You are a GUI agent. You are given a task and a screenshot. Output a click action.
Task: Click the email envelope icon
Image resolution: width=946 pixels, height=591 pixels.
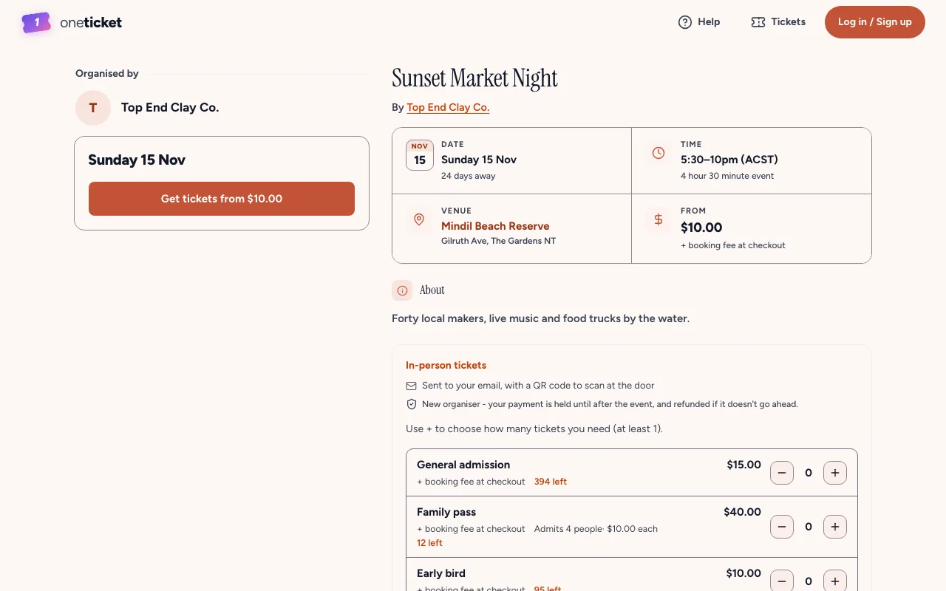click(412, 386)
